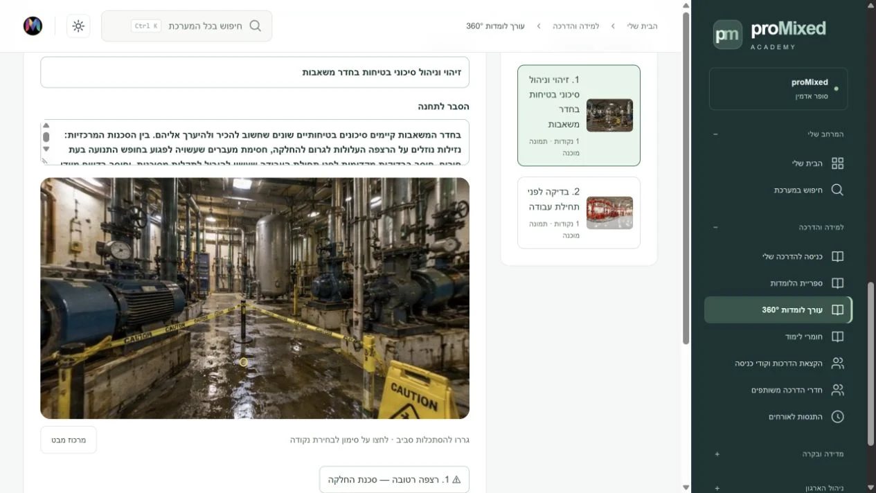876x493 pixels.
Task: Select station card 2. בדיקה לפני תחילת עבודה
Action: click(x=579, y=213)
